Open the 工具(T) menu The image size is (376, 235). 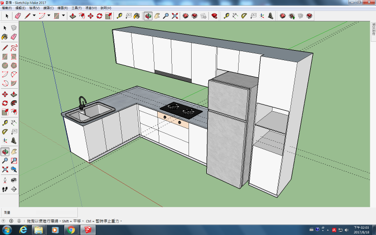(x=76, y=8)
